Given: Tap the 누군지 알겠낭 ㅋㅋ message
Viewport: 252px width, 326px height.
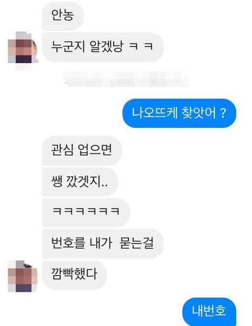Looking at the screenshot, I should [x=102, y=47].
